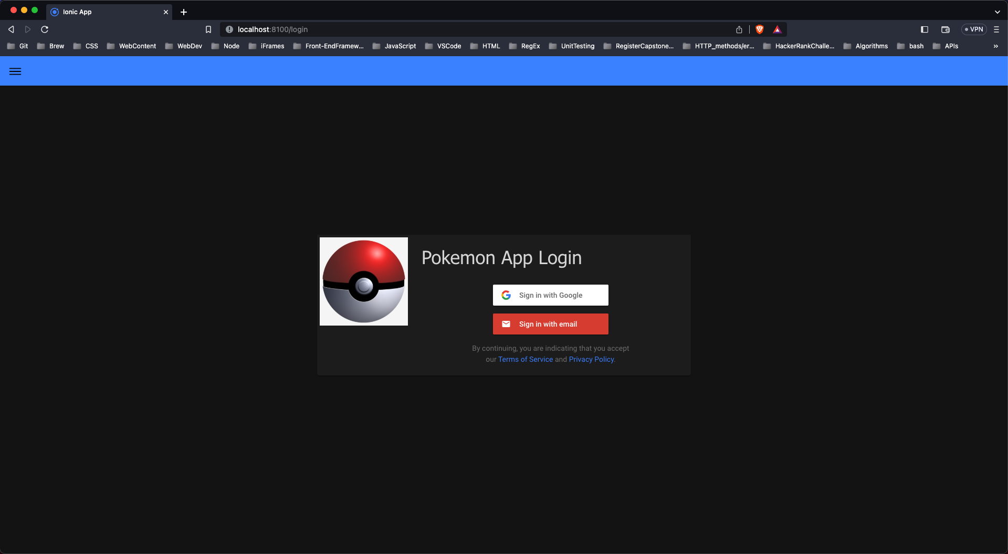Open the HackerRankChalle... bookmarks folder

(799, 46)
